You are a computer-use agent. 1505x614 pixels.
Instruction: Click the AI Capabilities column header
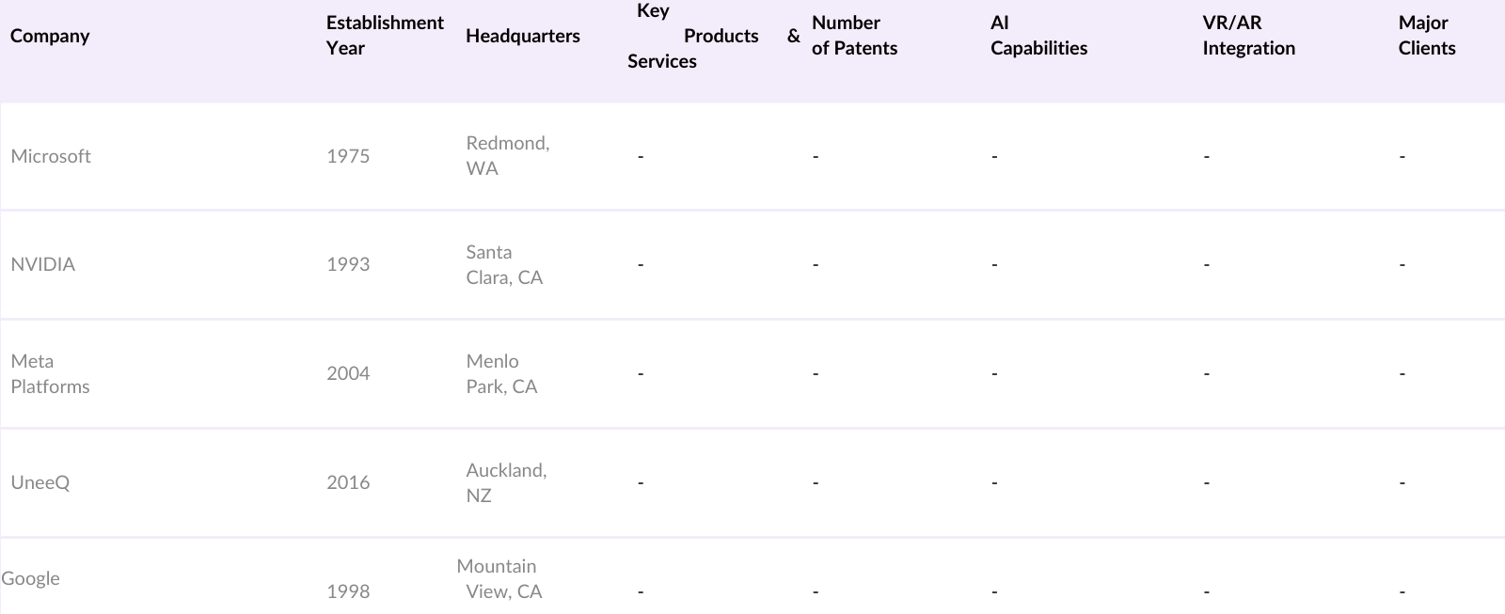coord(1038,36)
